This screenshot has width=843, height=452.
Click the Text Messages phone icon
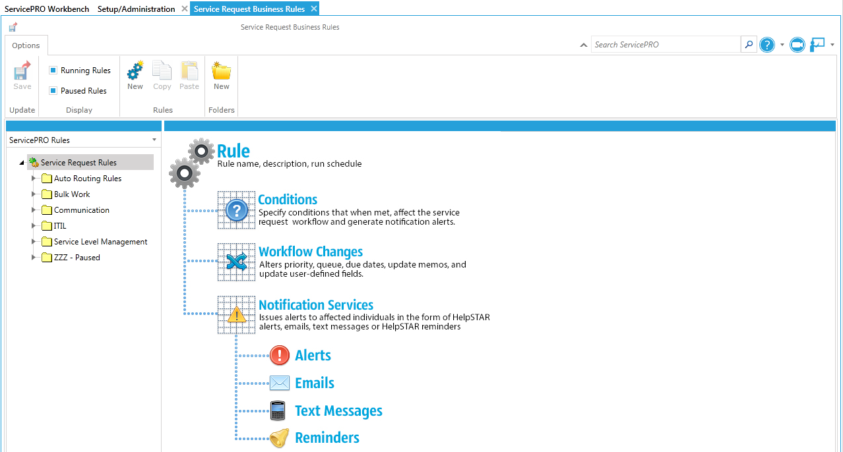coord(278,410)
